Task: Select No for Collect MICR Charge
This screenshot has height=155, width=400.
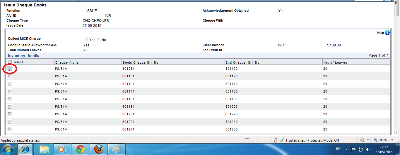Action: 98,40
